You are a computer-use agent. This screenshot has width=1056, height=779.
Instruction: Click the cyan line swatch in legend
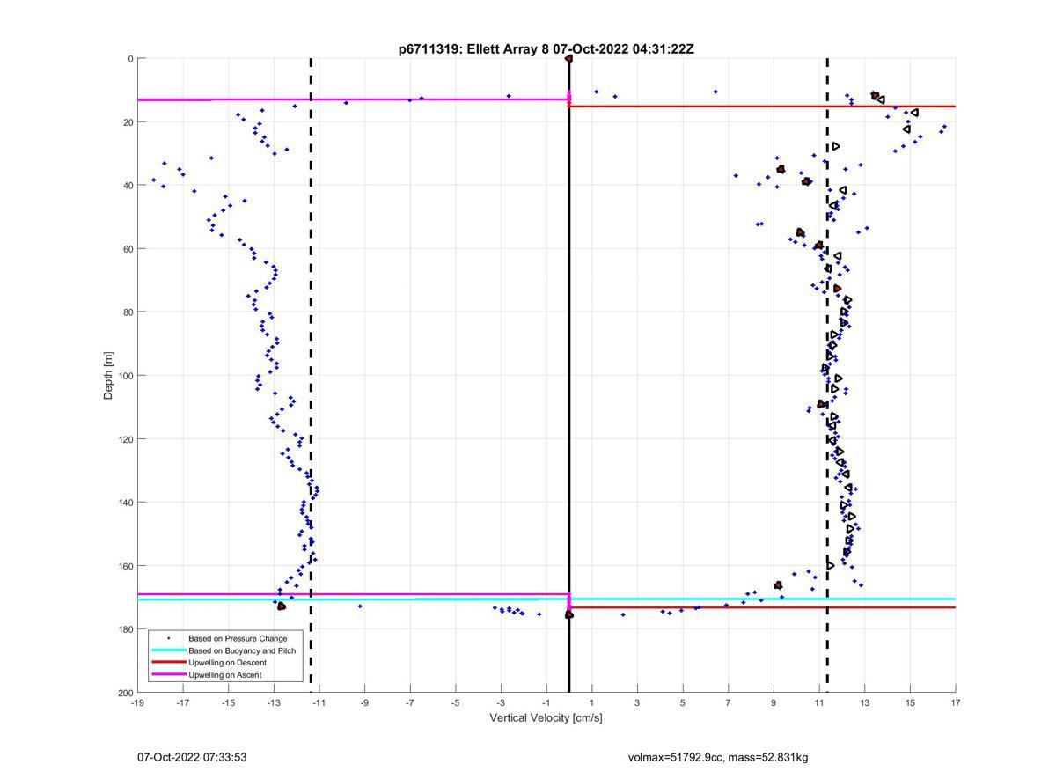pyautogui.click(x=167, y=650)
